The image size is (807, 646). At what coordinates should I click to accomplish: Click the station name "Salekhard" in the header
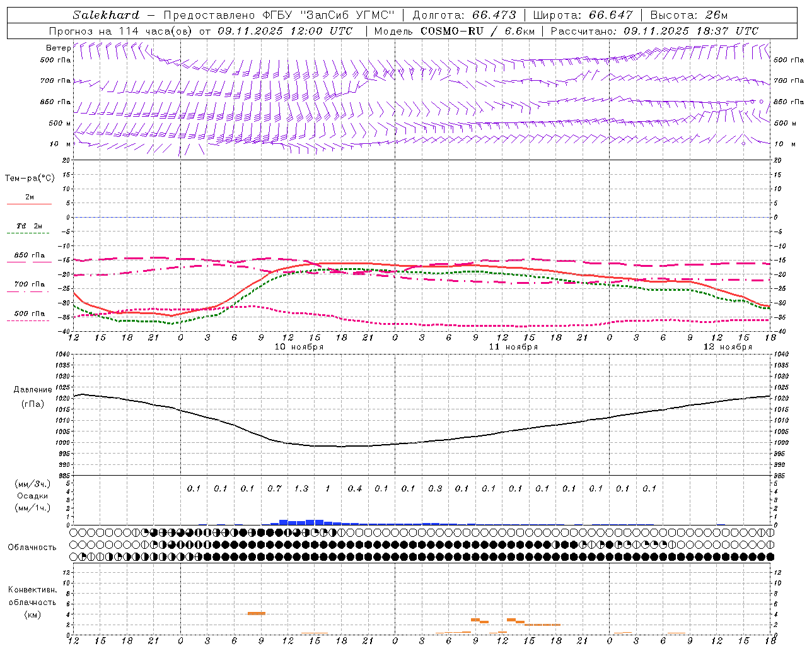(106, 15)
